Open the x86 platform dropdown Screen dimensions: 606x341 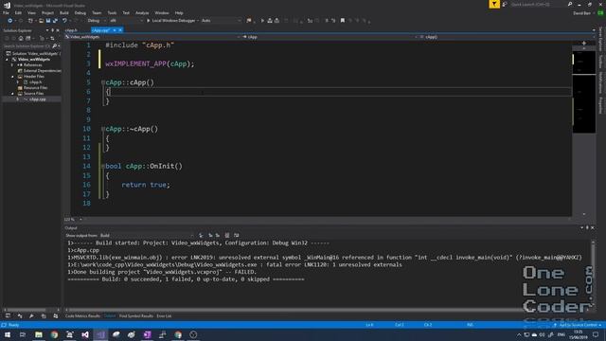126,21
